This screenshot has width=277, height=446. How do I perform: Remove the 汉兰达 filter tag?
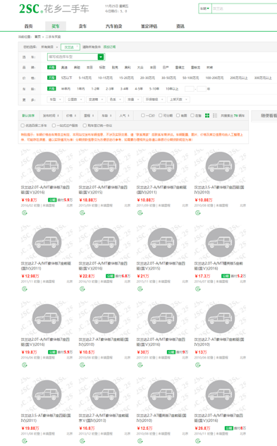78,45
